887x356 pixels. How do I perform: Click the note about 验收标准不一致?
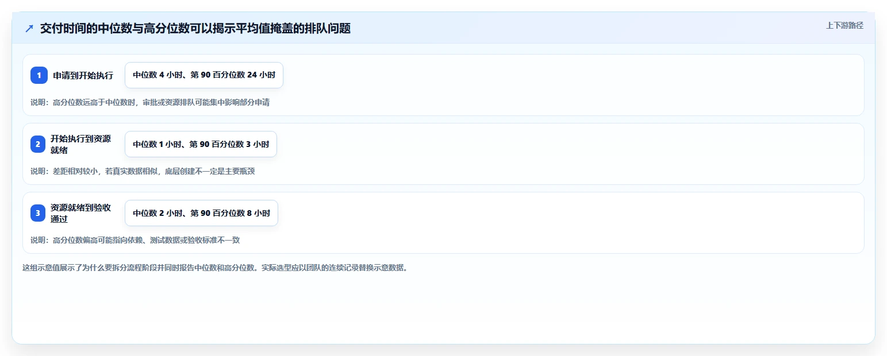[x=135, y=240]
